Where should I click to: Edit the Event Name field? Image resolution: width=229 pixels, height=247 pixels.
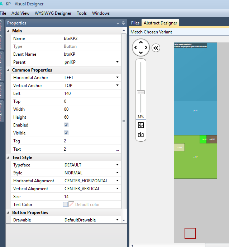[x=92, y=54]
